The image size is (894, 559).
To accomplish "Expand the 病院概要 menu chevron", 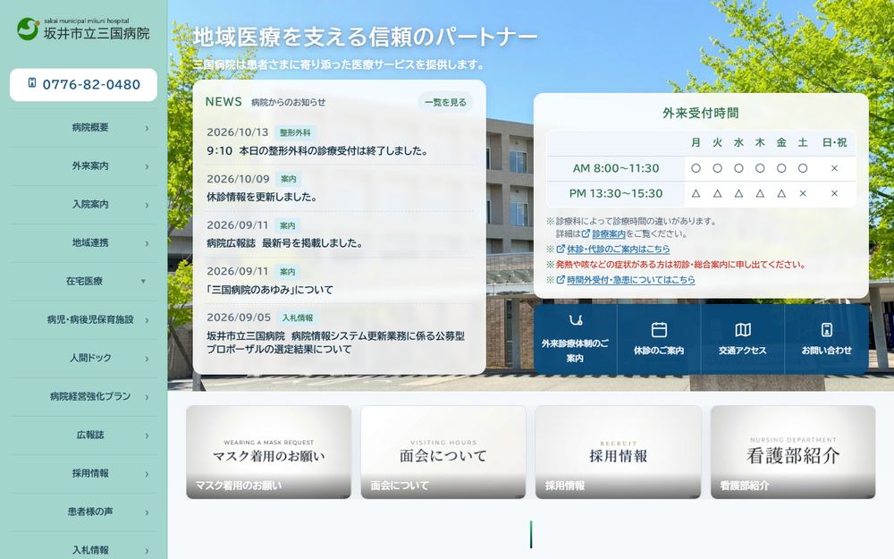I will tap(147, 128).
